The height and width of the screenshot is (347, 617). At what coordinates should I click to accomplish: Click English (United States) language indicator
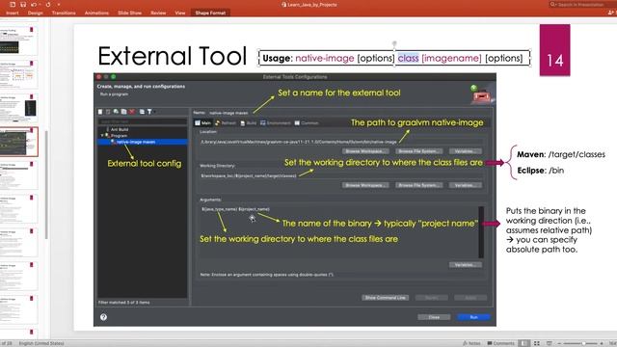[41, 343]
